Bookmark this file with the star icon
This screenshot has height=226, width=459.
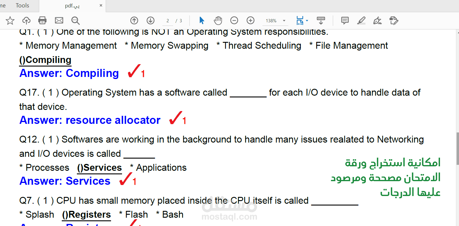coord(10,20)
